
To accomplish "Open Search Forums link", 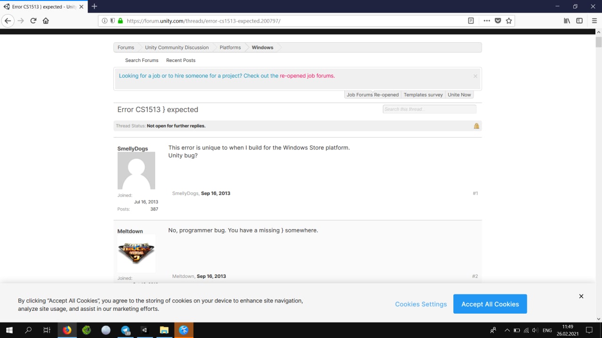I will 142,61.
